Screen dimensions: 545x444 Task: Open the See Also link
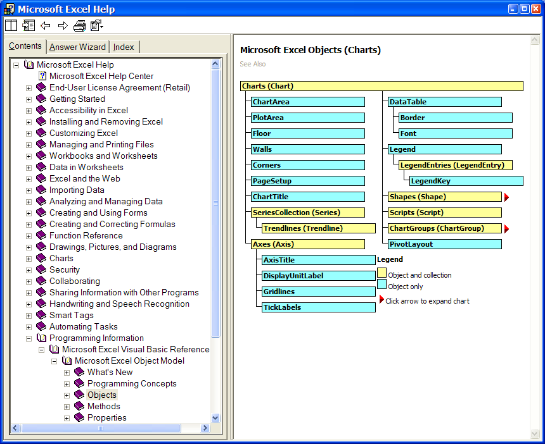coord(253,64)
